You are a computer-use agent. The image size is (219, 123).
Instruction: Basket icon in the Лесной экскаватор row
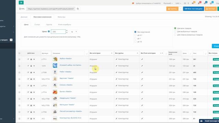point(31,112)
